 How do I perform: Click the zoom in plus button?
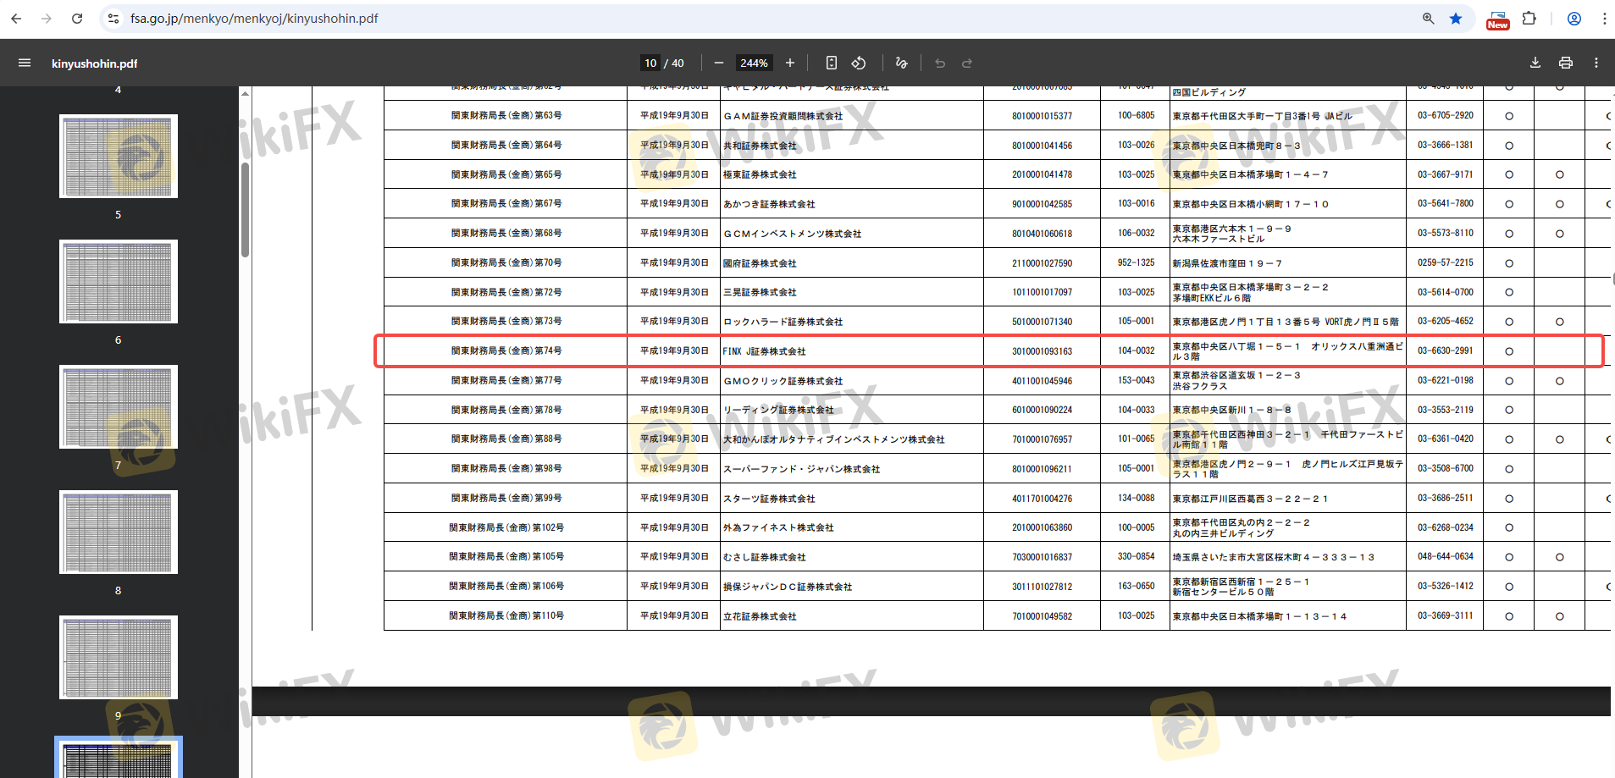[790, 63]
